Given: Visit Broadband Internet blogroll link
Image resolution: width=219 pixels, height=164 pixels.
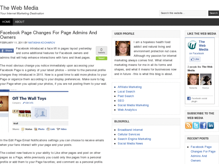Looking at the screenshot, I should point(130,130).
